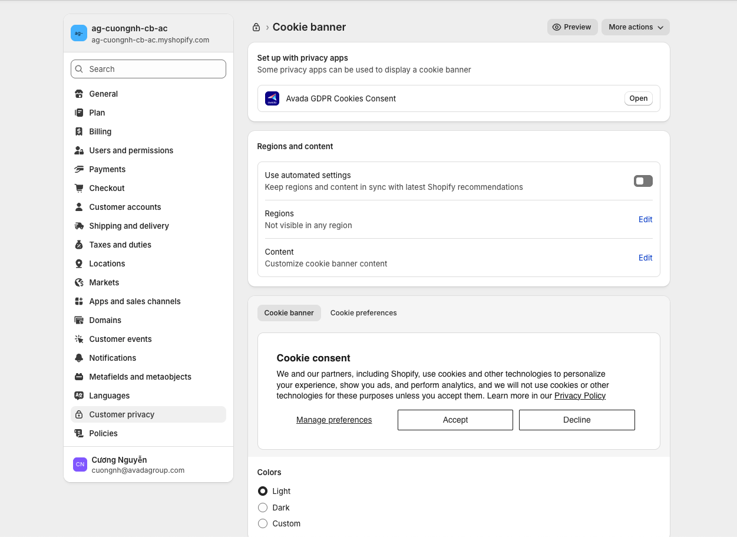Screen dimensions: 737x537
Task: Open the Avada GDPR Cookies Consent app
Action: 638,98
